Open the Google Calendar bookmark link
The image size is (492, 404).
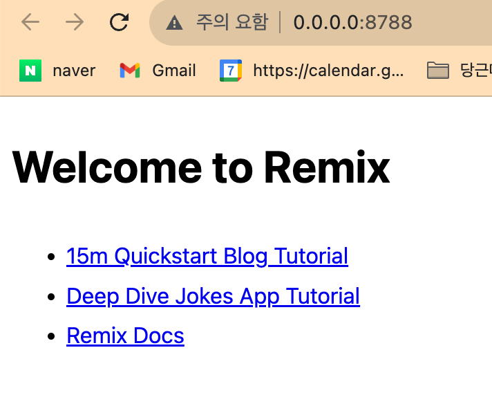312,71
